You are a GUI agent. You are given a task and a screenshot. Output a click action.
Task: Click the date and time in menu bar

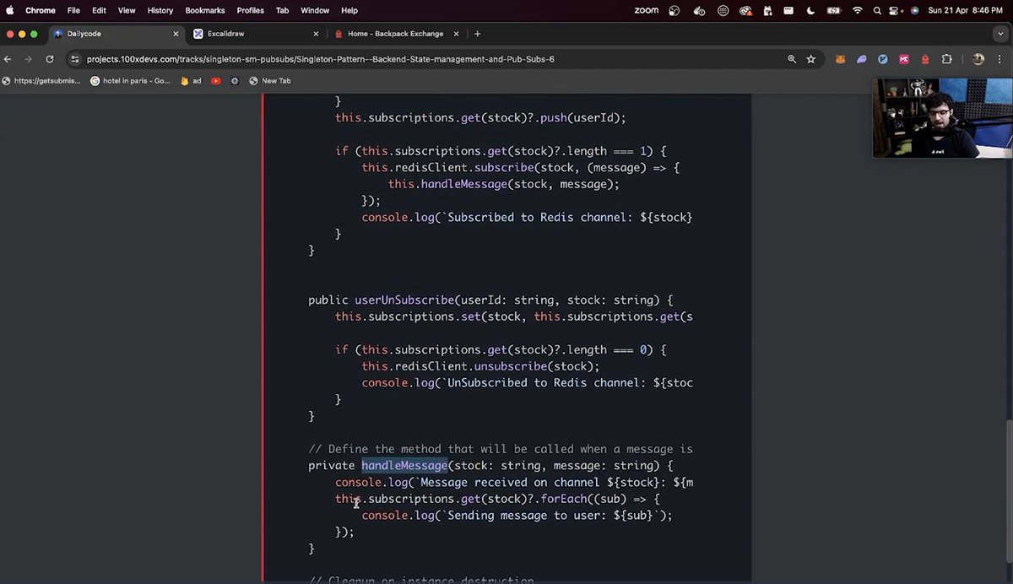(965, 10)
